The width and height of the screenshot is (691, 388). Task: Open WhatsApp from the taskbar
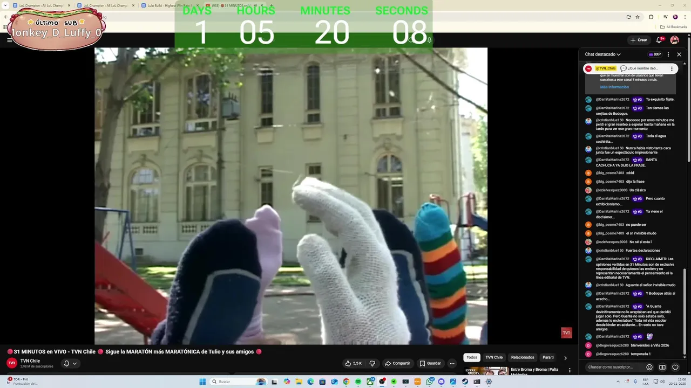click(x=430, y=382)
